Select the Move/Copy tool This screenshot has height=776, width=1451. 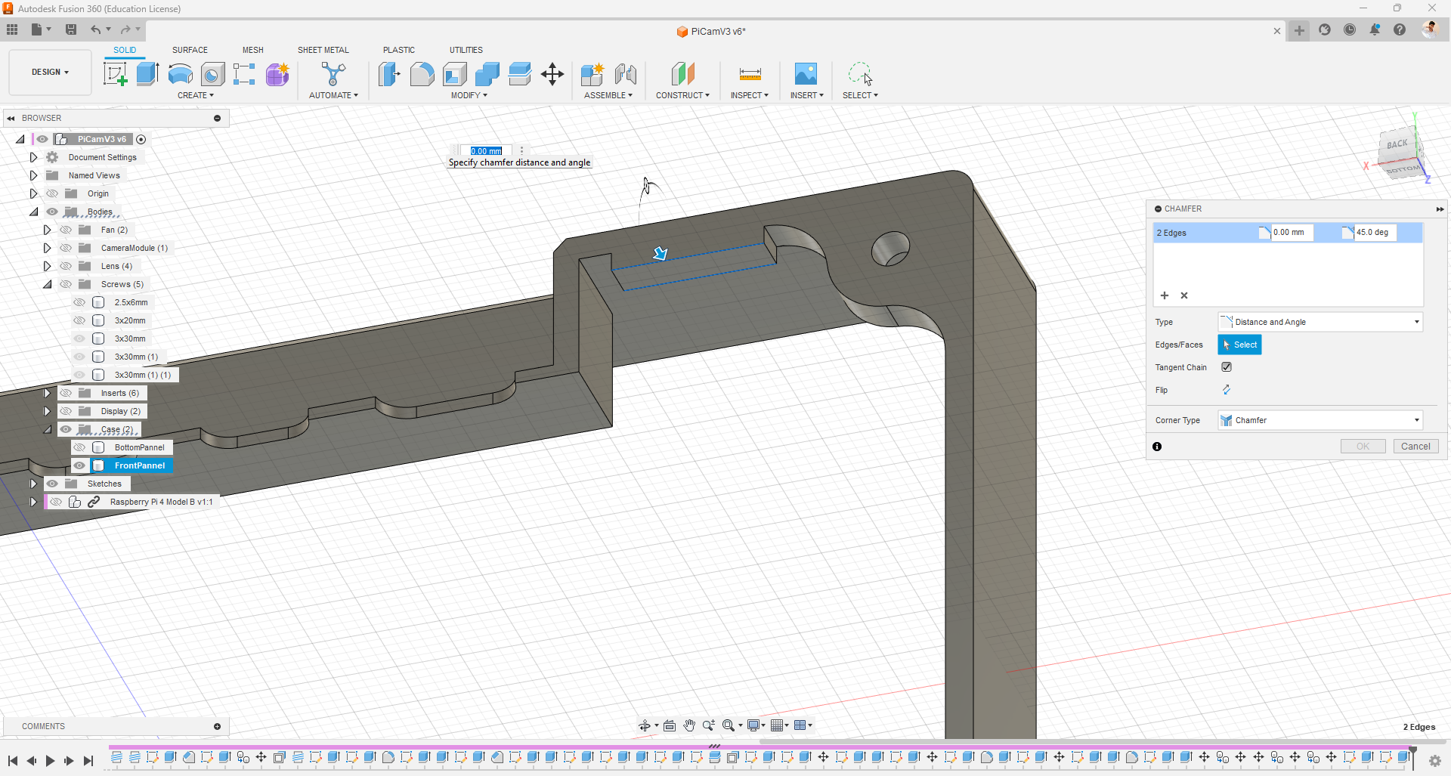[x=552, y=74]
